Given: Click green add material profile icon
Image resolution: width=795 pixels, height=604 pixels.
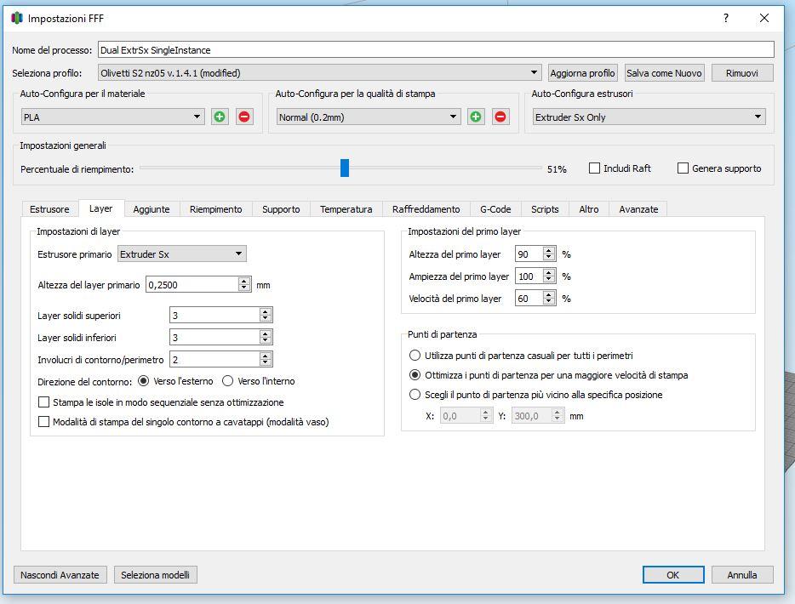Looking at the screenshot, I should (x=220, y=117).
